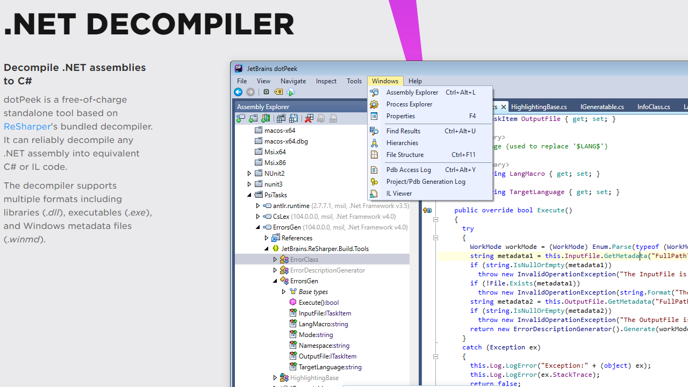Click the cloud play icon in main toolbar
688x387 pixels.
click(291, 92)
